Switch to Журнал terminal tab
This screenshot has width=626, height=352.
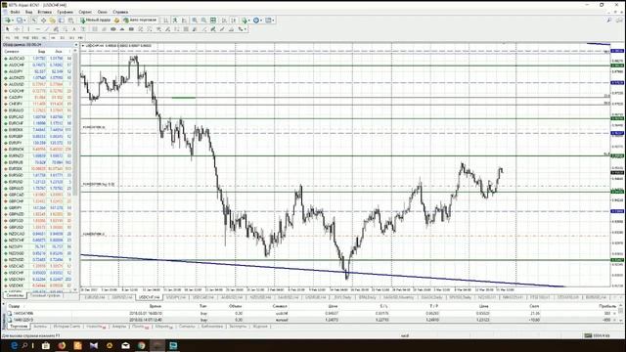tap(260, 327)
